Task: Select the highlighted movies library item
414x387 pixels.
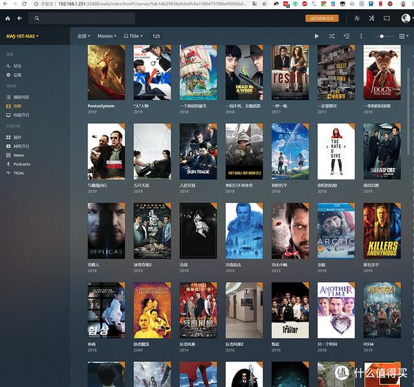Action: pos(14,106)
